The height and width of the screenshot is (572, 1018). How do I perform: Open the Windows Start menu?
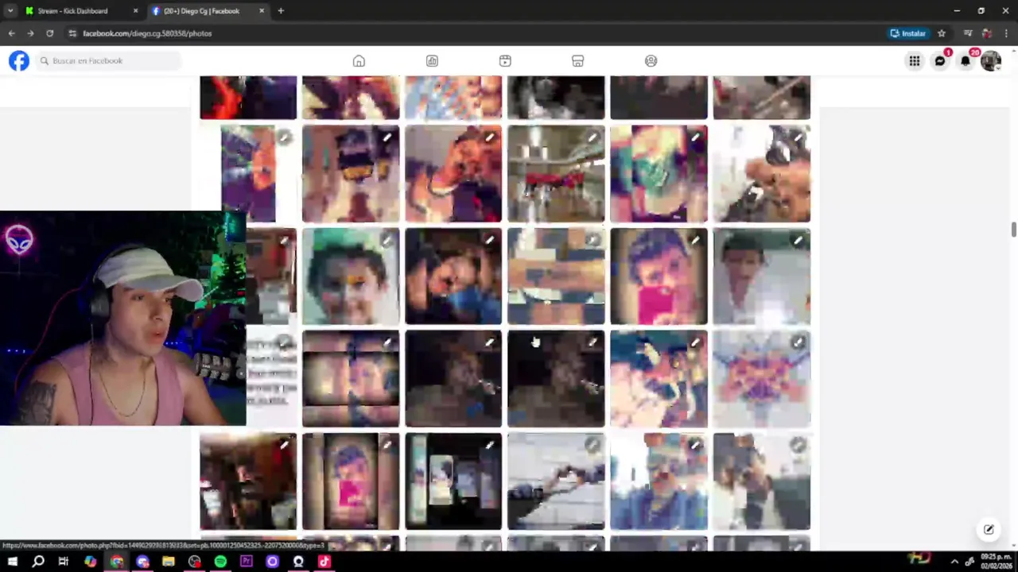click(12, 562)
